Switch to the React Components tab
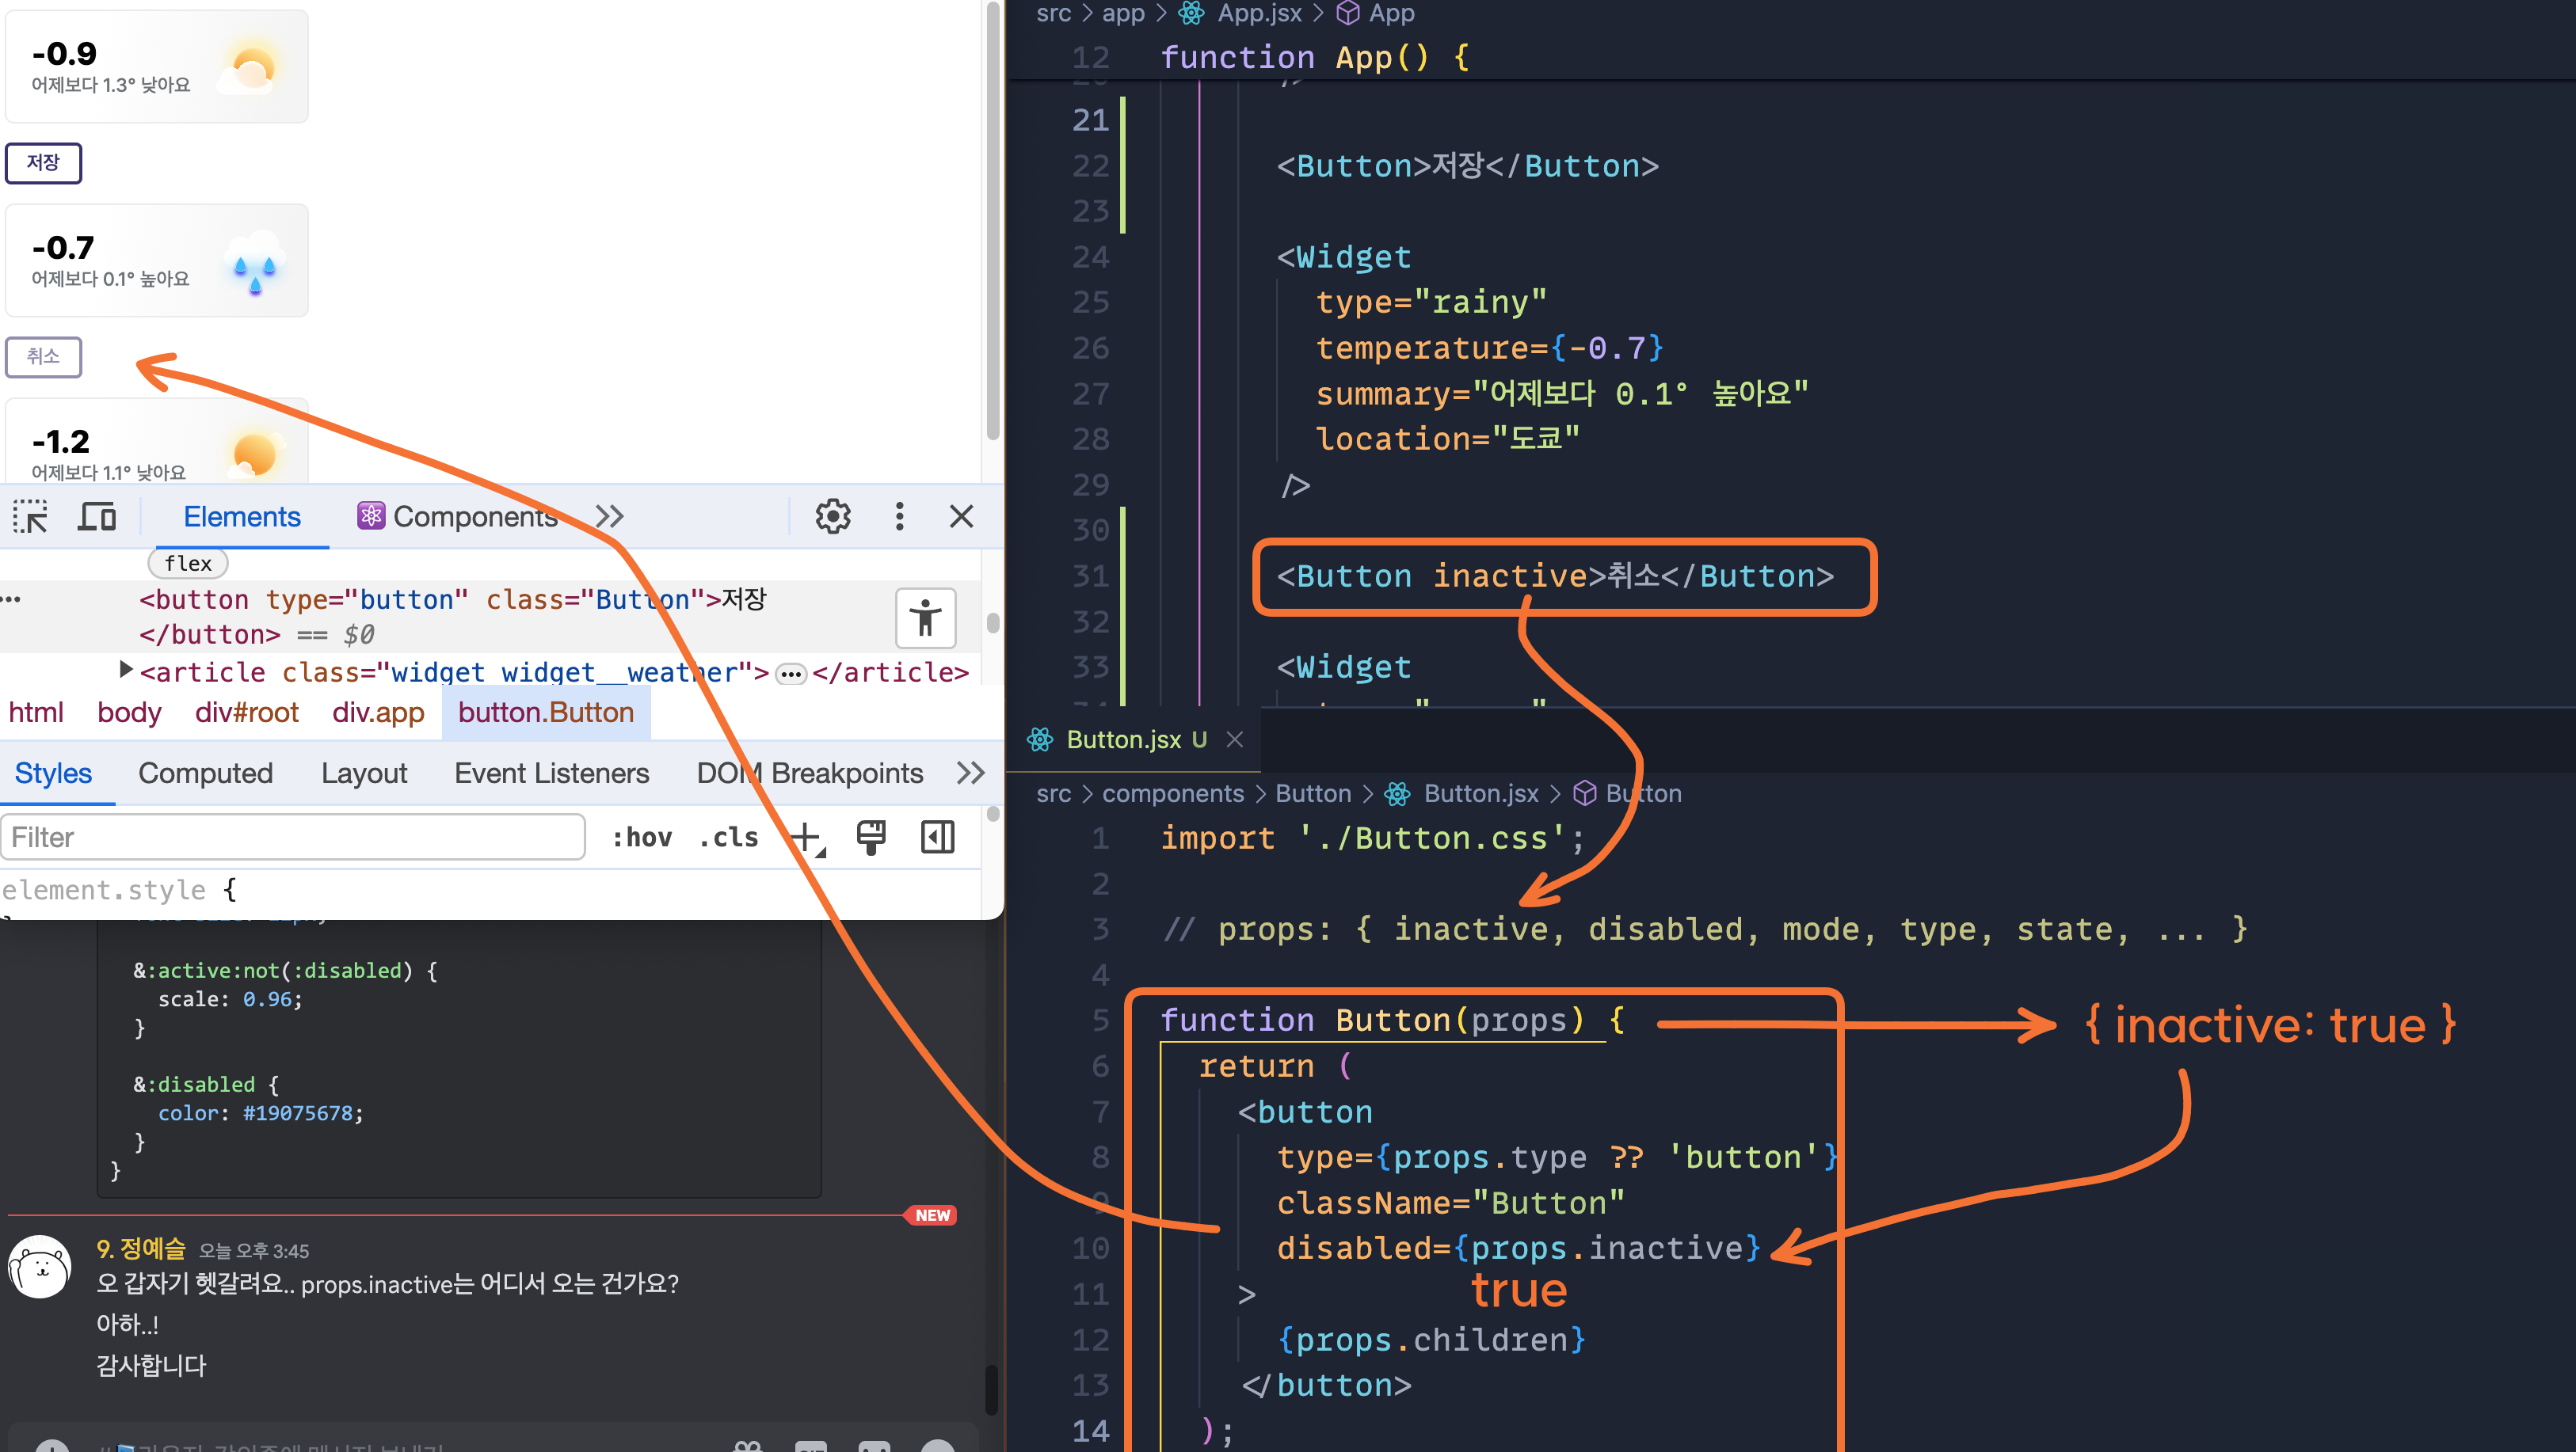The height and width of the screenshot is (1452, 2576). point(457,515)
